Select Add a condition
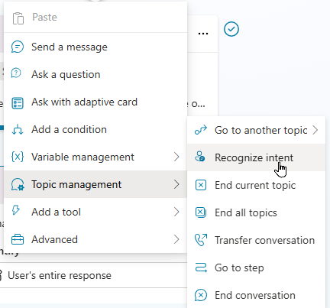Image resolution: width=330 pixels, height=308 pixels. coord(95,129)
